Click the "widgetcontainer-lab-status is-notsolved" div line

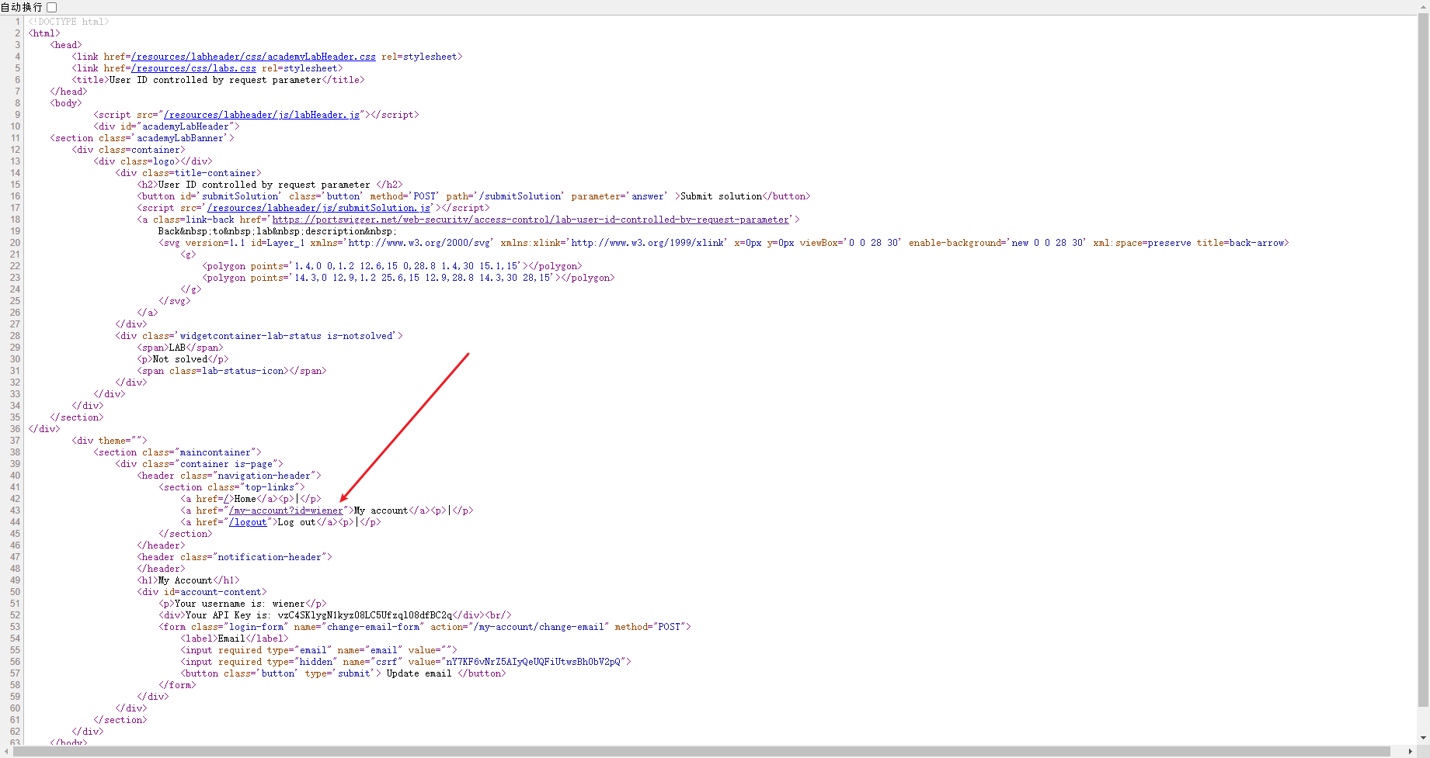tap(259, 336)
